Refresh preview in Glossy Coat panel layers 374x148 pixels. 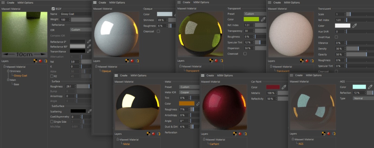[x=45, y=61]
